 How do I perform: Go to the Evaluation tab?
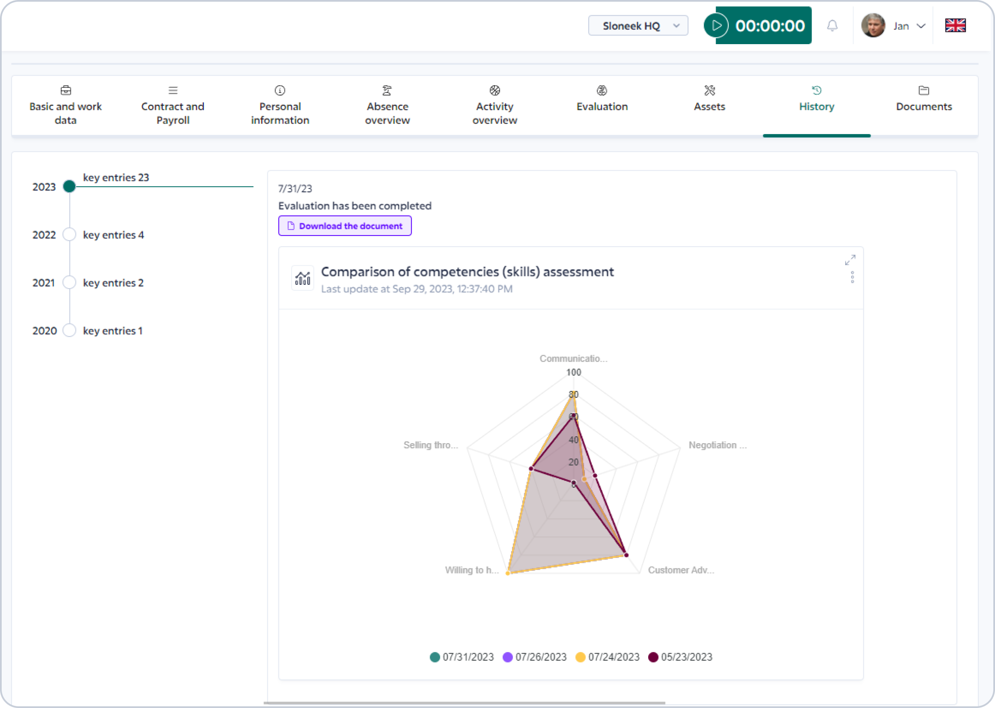pos(602,99)
